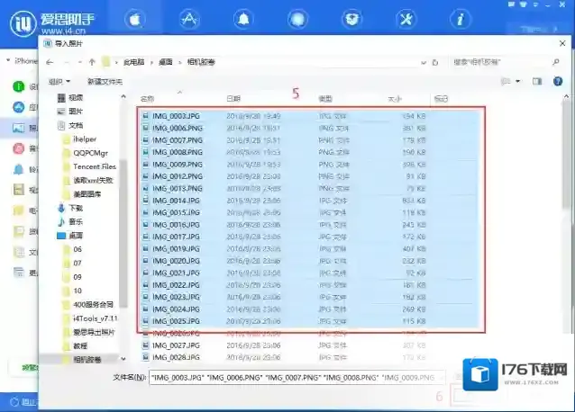Open 爱思导出照片 folder in tree
The image size is (575, 412).
click(88, 332)
